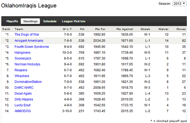This screenshot has width=190, height=123.
Task: Click the Dirty Hippies team link
Action: click(24, 99)
